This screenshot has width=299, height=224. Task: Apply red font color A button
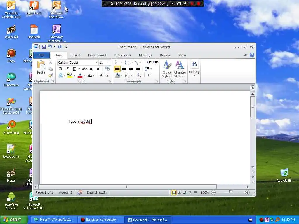coord(80,75)
